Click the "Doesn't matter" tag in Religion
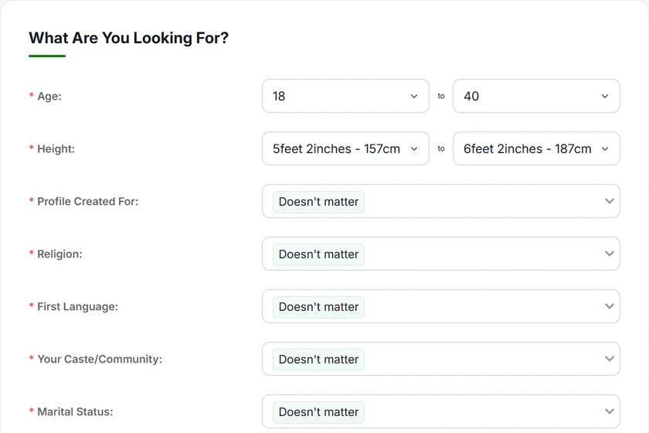 [318, 254]
